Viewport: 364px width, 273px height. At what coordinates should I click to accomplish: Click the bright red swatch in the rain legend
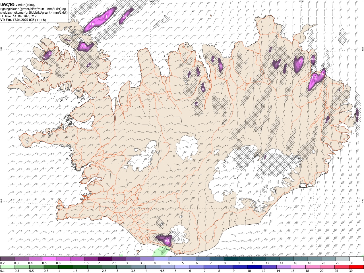[x=356, y=267]
